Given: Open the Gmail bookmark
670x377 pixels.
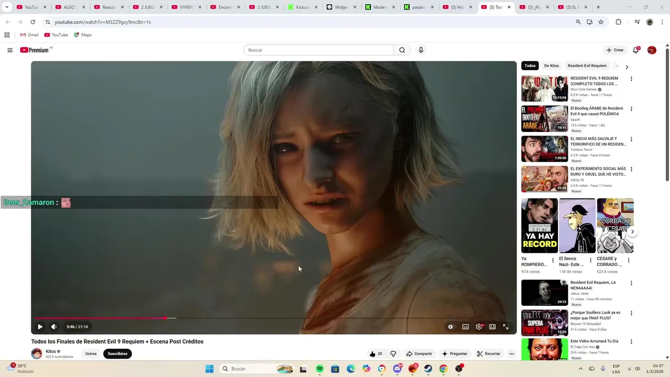Looking at the screenshot, I should pyautogui.click(x=29, y=35).
